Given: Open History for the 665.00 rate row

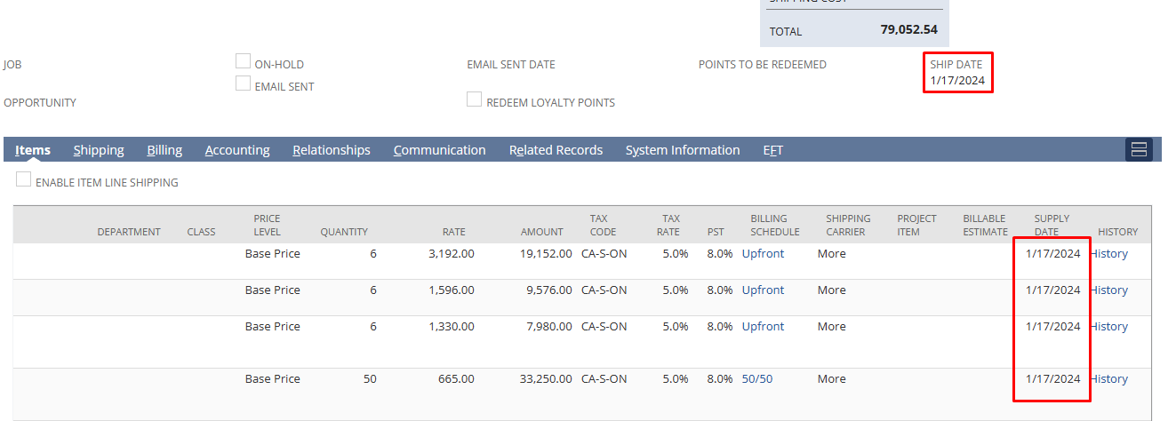Looking at the screenshot, I should (x=1109, y=379).
